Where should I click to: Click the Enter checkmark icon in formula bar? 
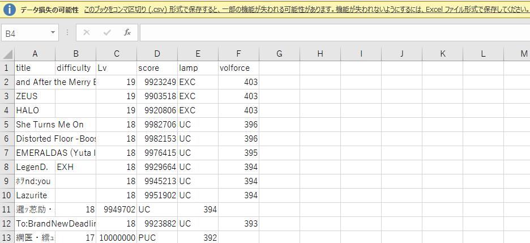click(x=107, y=33)
